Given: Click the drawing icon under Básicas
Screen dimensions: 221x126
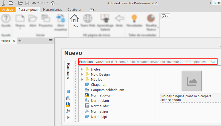Looking at the screenshot, I should [x=68, y=105].
